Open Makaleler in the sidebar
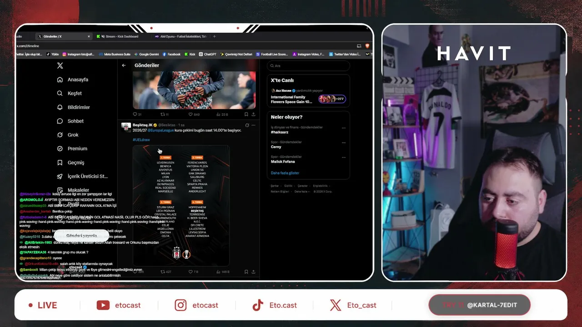Screen dimensions: 582x327 (x=73, y=190)
